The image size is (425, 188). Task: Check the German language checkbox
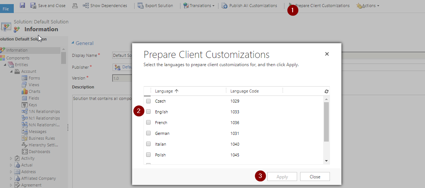(148, 133)
